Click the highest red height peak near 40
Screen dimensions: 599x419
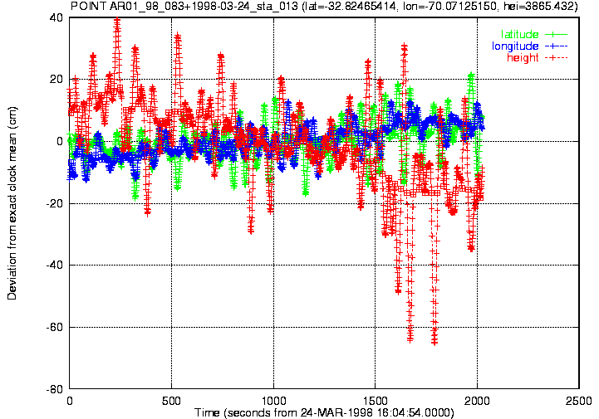click(x=117, y=19)
